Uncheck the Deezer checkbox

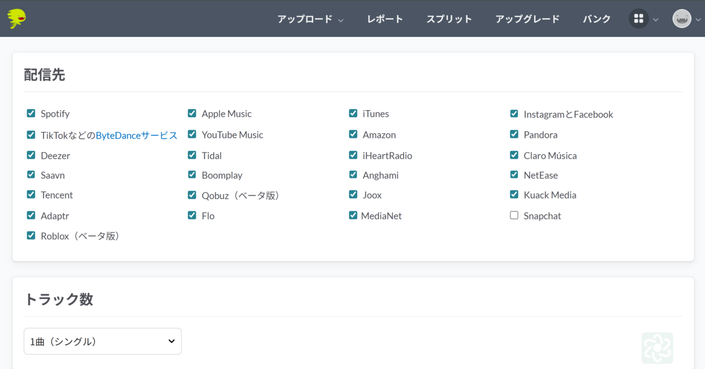click(x=31, y=155)
